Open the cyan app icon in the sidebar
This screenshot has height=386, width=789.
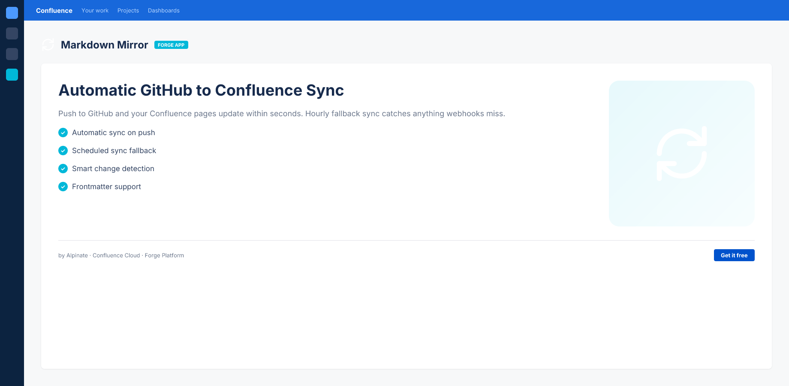12,75
